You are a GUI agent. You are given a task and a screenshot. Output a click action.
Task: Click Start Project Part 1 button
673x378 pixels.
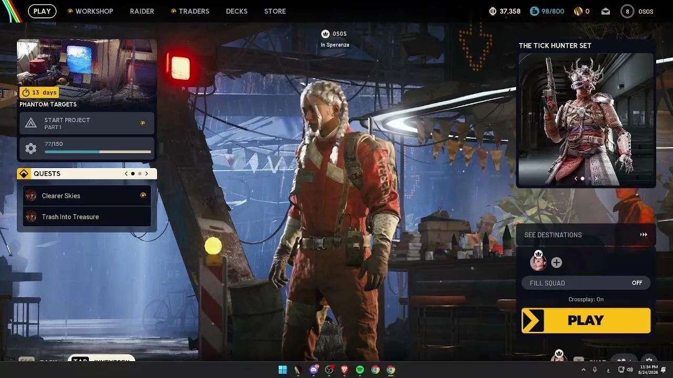87,123
